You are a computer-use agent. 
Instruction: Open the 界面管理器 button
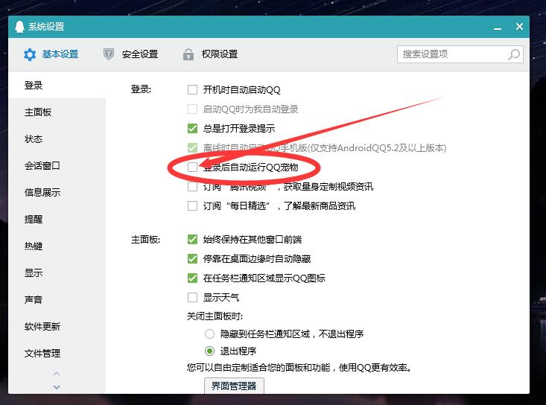(x=233, y=386)
